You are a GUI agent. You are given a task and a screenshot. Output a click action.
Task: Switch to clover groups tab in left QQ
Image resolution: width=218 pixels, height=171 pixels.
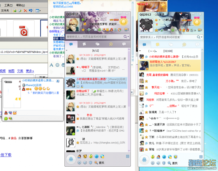click(x=84, y=44)
